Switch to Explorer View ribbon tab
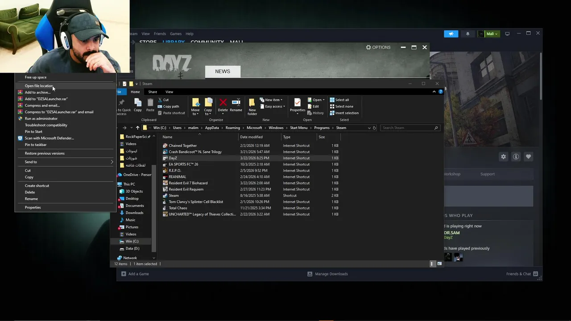Screen dimensions: 571x321 [x=169, y=92]
